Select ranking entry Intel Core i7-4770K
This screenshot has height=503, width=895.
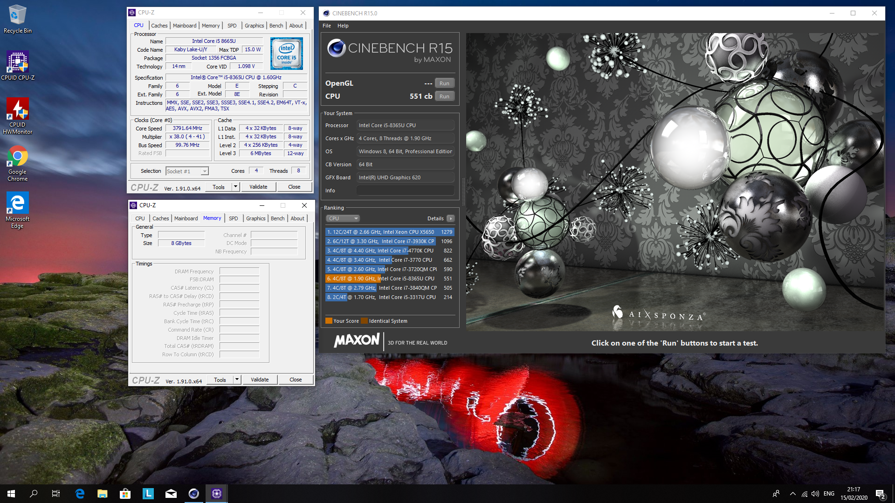point(389,251)
